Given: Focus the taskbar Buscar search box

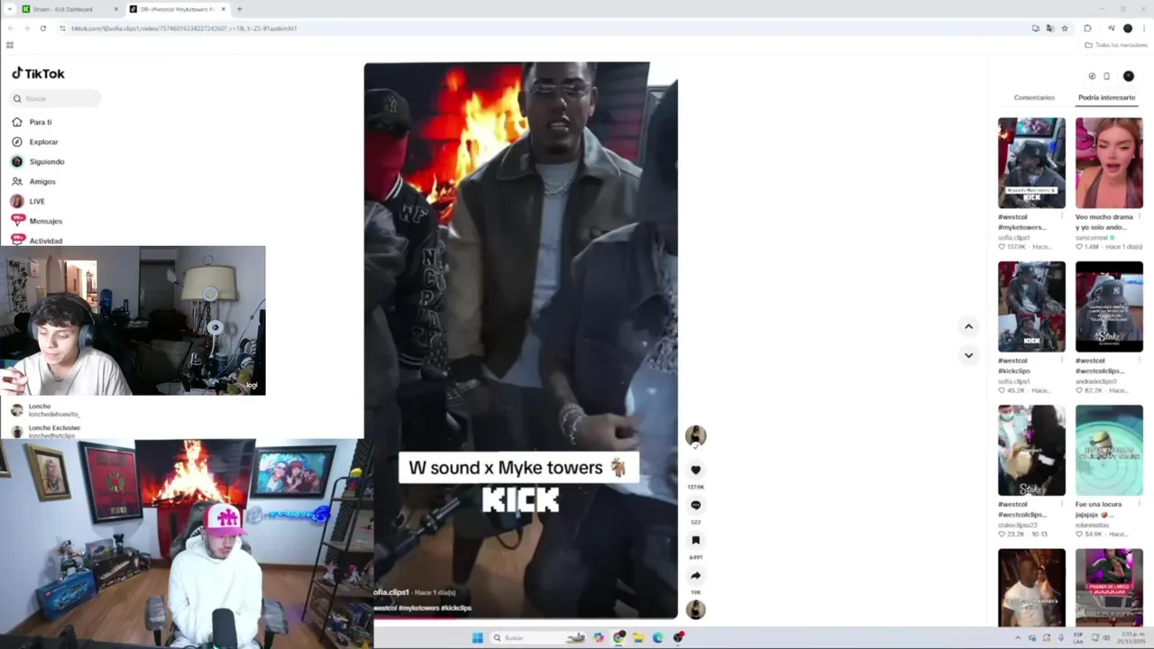Looking at the screenshot, I should click(x=538, y=637).
